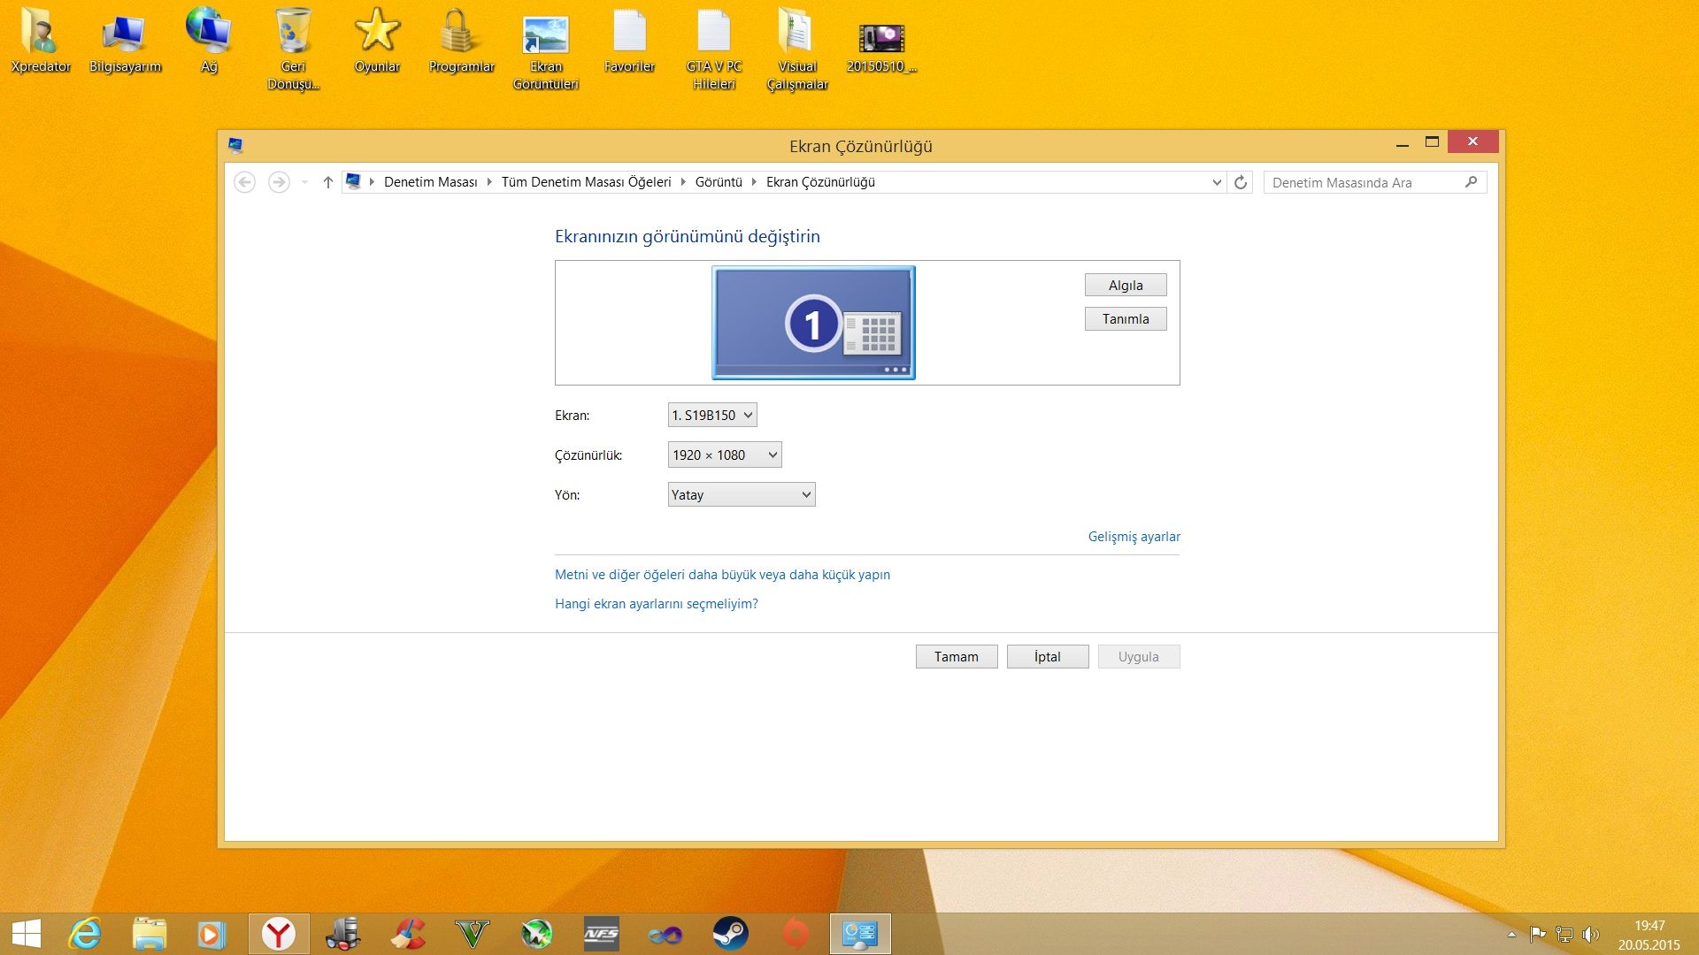Select Denetim Masası breadcrumb item
This screenshot has height=955, width=1699.
point(430,182)
